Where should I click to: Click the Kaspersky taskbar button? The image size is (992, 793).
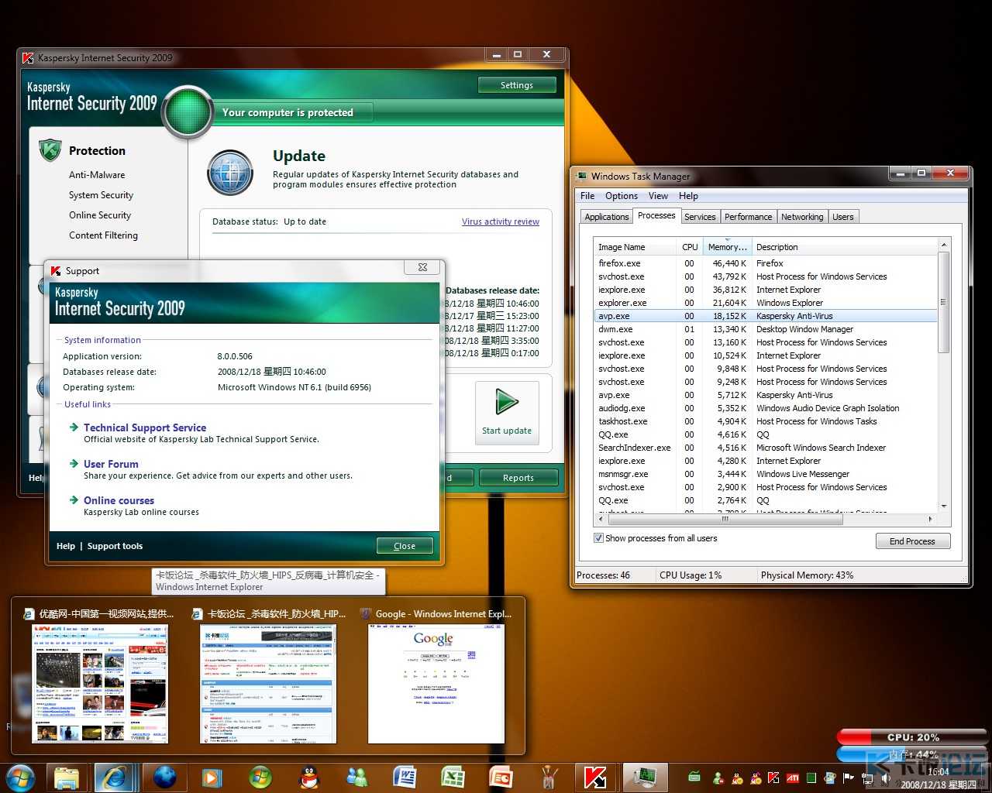pos(596,778)
